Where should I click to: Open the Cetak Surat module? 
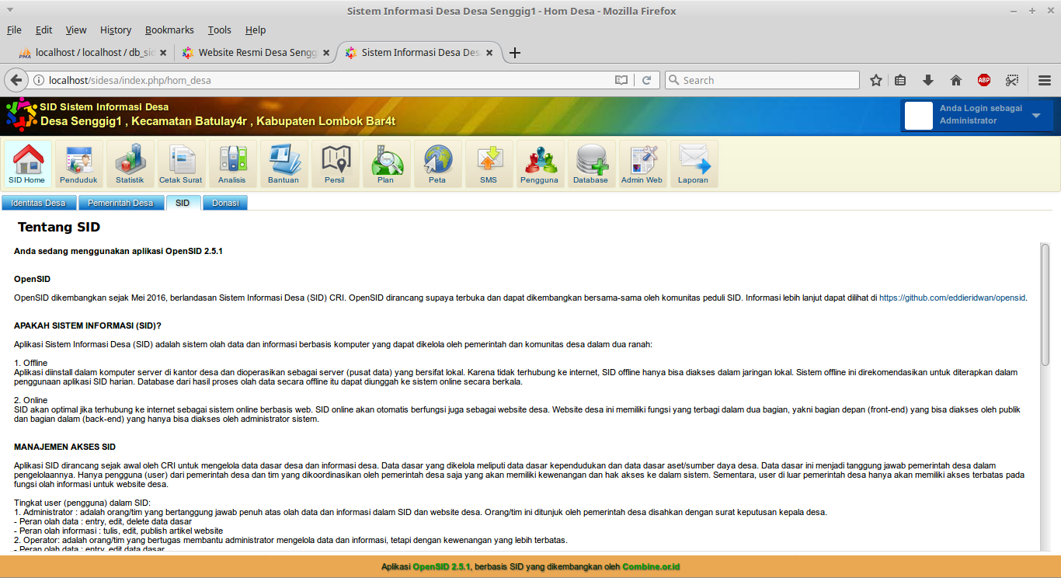tap(181, 164)
